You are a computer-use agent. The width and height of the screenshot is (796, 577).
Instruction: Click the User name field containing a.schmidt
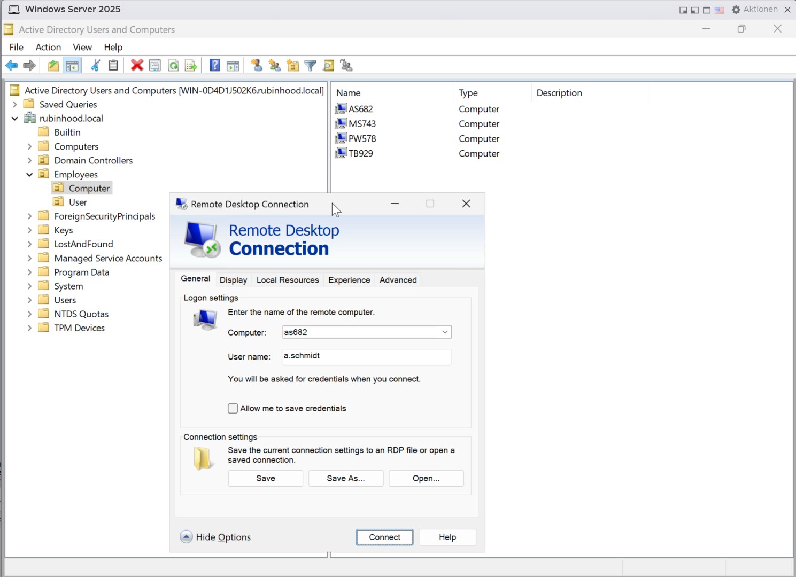[367, 356]
